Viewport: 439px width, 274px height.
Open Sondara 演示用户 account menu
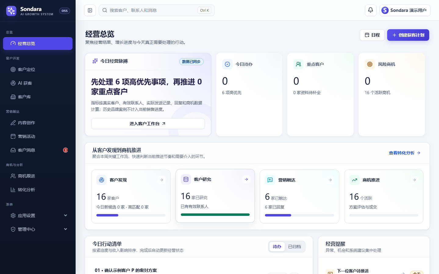[x=405, y=10]
